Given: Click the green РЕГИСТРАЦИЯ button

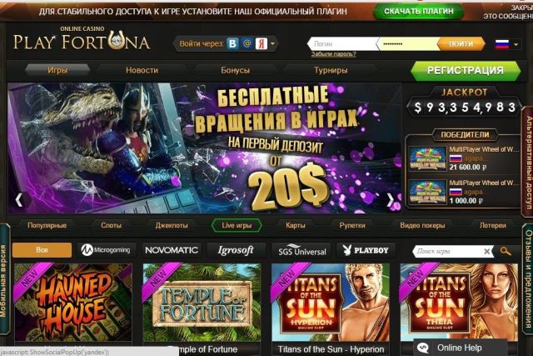Looking at the screenshot, I should (466, 71).
